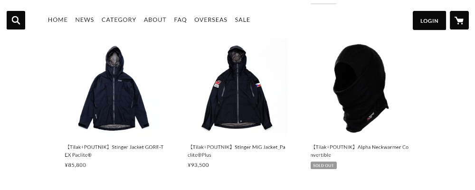
Task: Open Stinger Jacket GORE-TEX Paclite title link
Action: [x=114, y=151]
